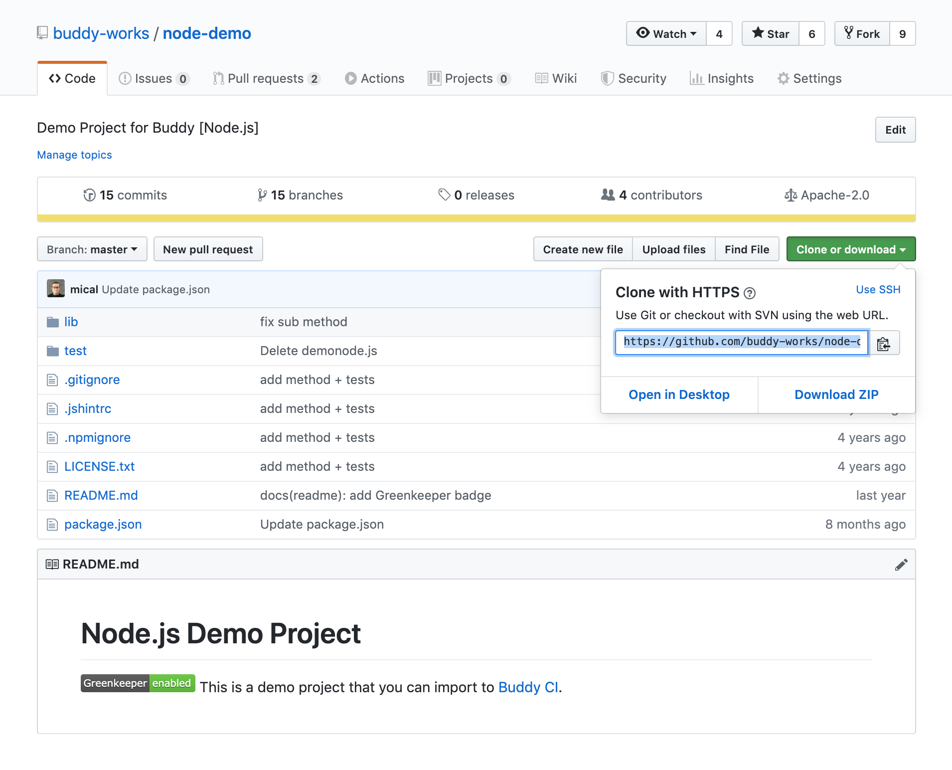Open the README.md file name link
This screenshot has height=770, width=952.
point(101,496)
